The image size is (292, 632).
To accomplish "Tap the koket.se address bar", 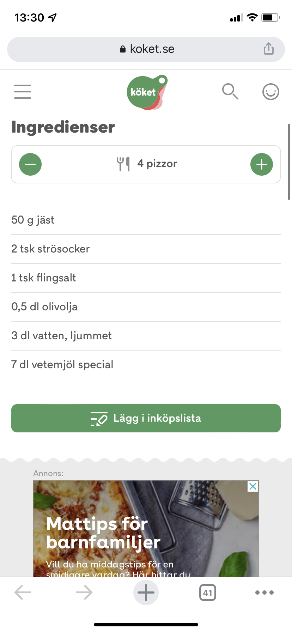I will tap(146, 49).
